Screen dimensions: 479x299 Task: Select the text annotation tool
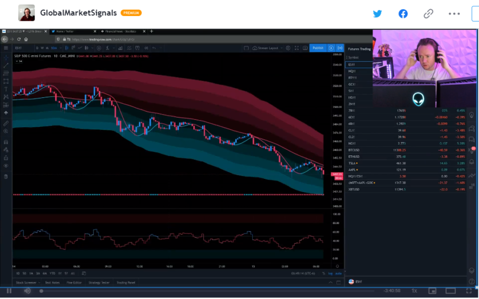[x=6, y=89]
